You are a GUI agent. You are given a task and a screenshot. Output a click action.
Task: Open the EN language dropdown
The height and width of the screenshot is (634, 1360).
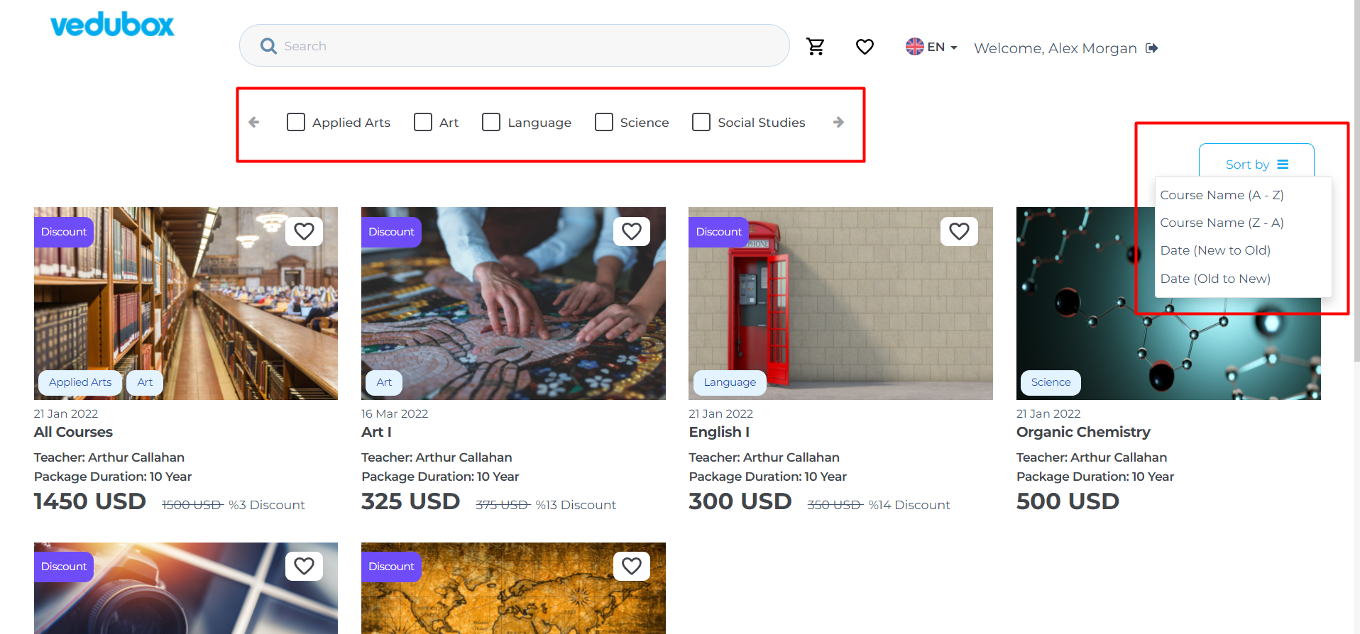click(x=932, y=47)
